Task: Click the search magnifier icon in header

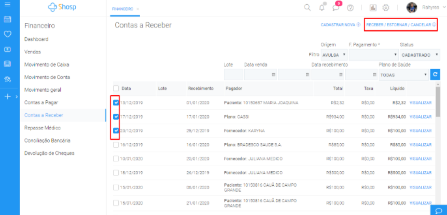Action: pos(307,8)
